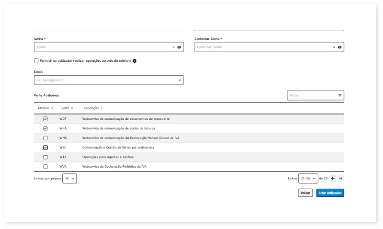The height and width of the screenshot is (229, 383).
Task: Uncheck the WDT profile checkbox
Action: pyautogui.click(x=45, y=118)
